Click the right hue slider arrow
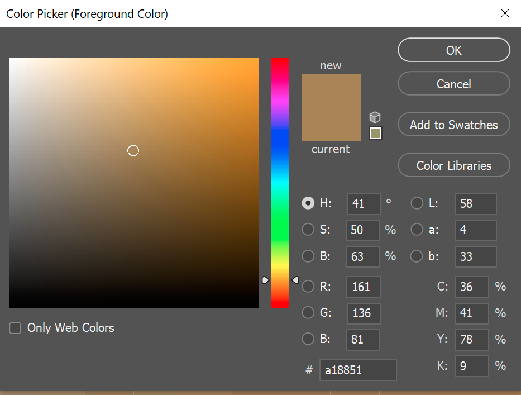This screenshot has width=521, height=395. pyautogui.click(x=295, y=280)
